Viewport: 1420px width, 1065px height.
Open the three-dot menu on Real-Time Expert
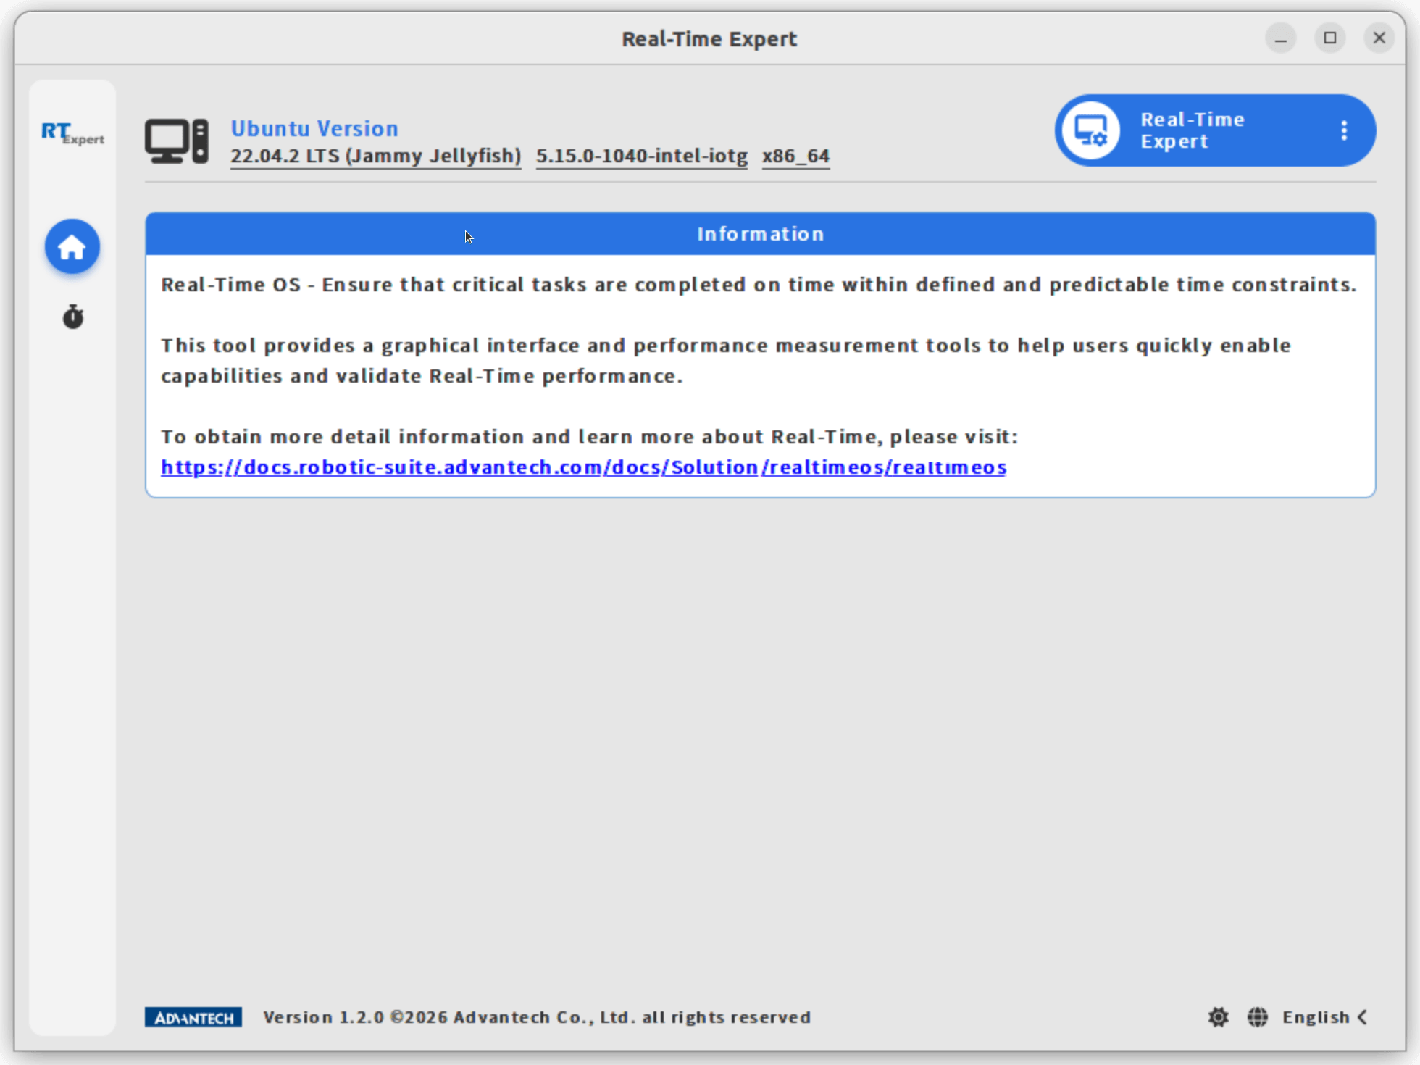click(x=1344, y=130)
